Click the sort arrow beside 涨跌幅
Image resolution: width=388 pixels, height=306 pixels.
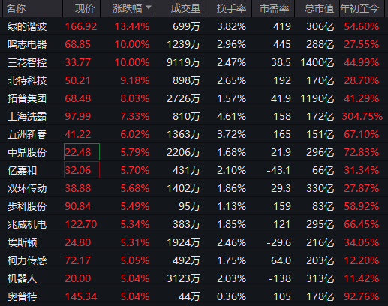point(149,7)
